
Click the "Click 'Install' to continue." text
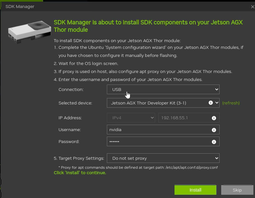coord(80,173)
